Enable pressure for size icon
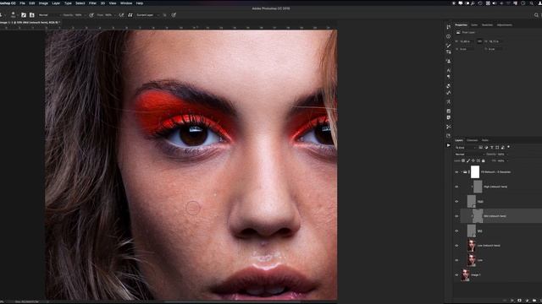Viewport: 542px width, 304px height. click(174, 15)
